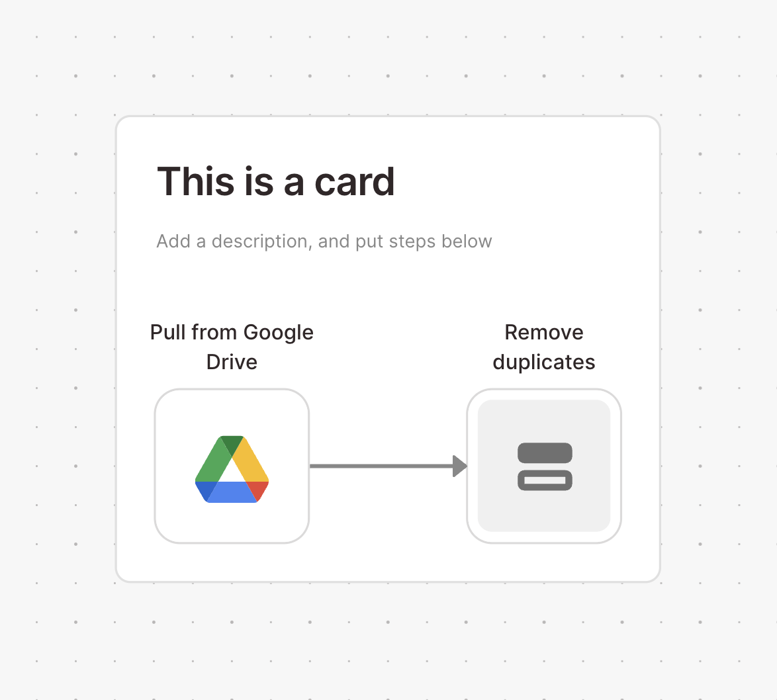The height and width of the screenshot is (700, 777).
Task: Click the arrowhead pointing to Remove duplicates
Action: click(x=461, y=466)
